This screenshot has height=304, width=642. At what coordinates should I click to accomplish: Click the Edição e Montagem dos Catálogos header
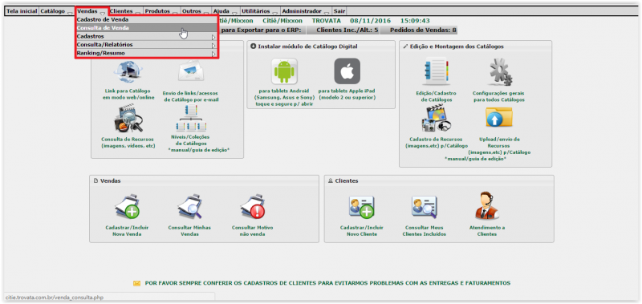[457, 47]
